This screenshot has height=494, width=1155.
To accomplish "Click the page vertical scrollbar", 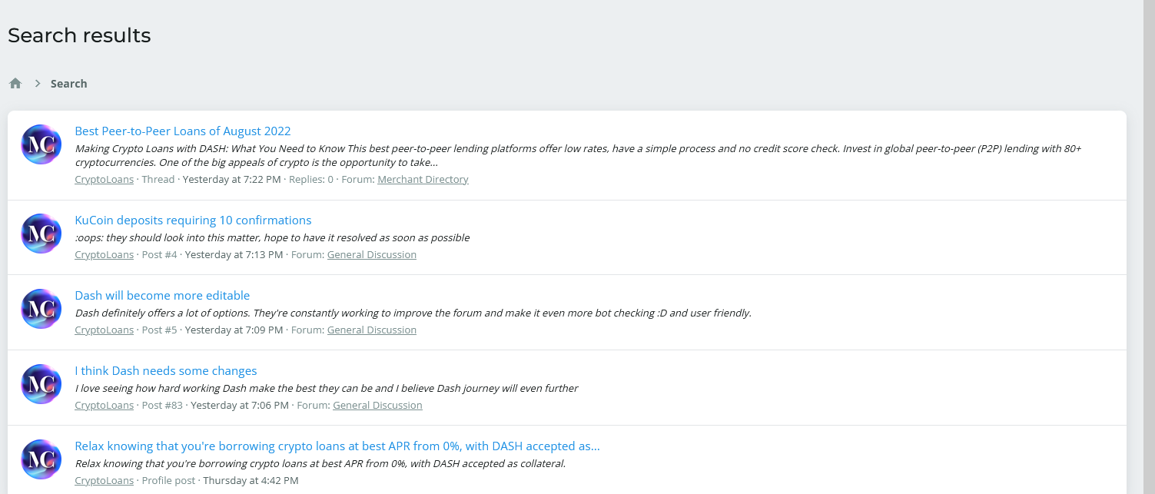I will coord(1149,247).
